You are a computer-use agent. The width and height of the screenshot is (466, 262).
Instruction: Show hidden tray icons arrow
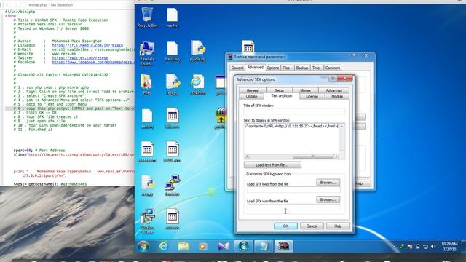point(395,247)
